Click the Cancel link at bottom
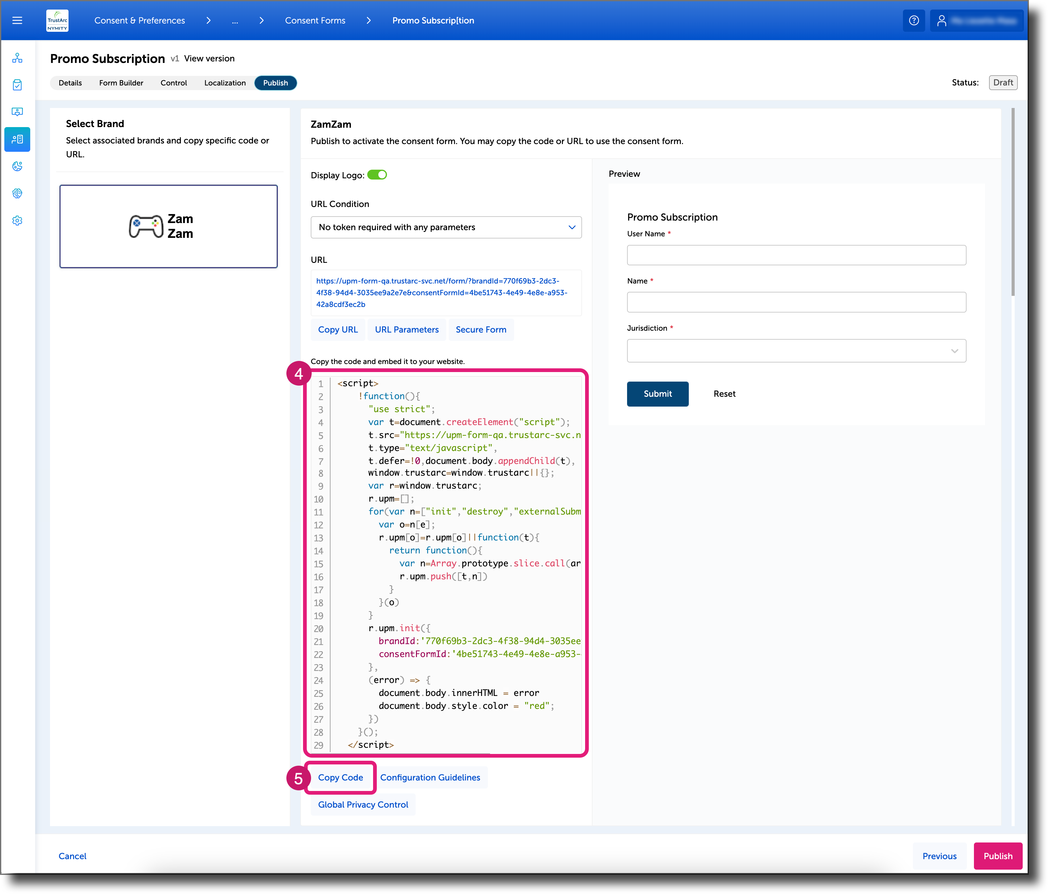The image size is (1048, 894). click(x=72, y=856)
